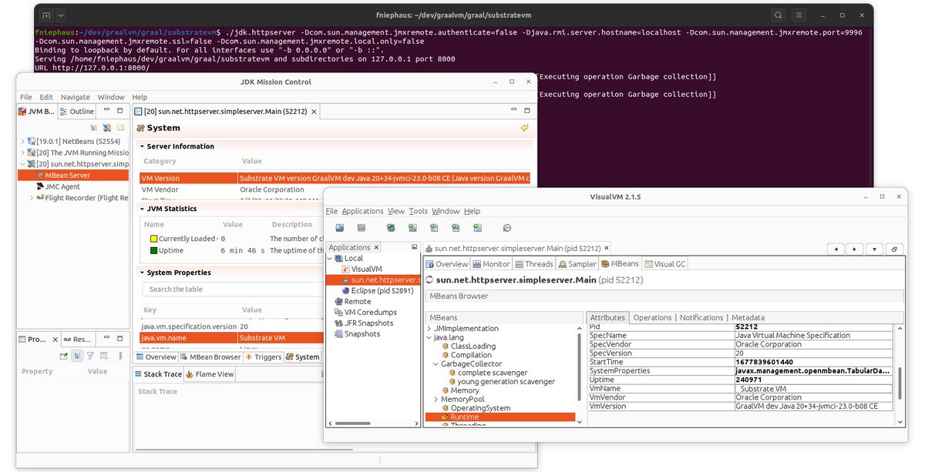Select Runtime MBean in VisualVM
The width and height of the screenshot is (925, 472).
click(500, 417)
